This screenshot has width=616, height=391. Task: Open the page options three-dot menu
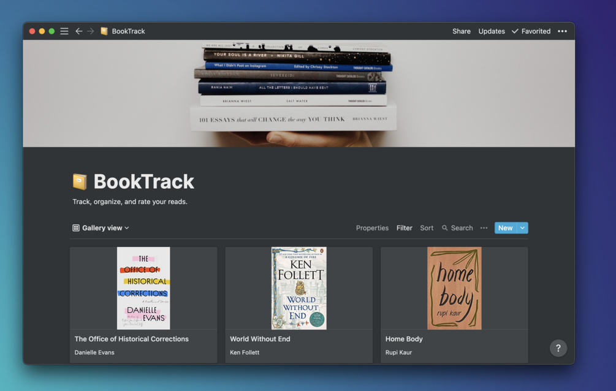tap(562, 31)
